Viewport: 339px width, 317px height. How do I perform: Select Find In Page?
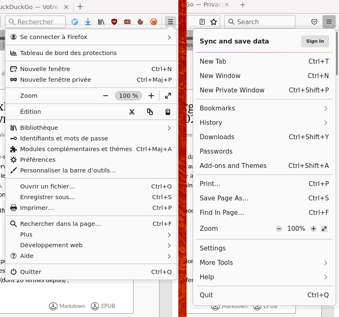264,213
